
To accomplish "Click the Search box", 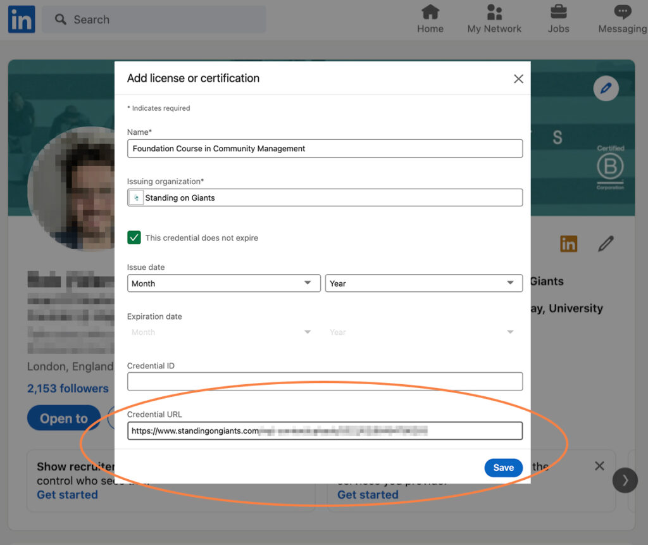I will pos(154,20).
